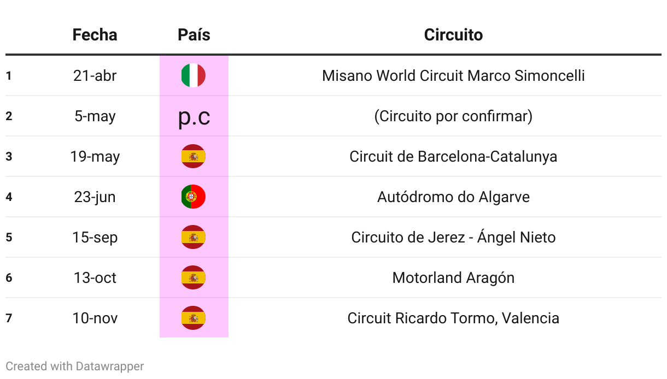Open the Created with Datawrapper link
The image size is (667, 379).
click(x=75, y=366)
